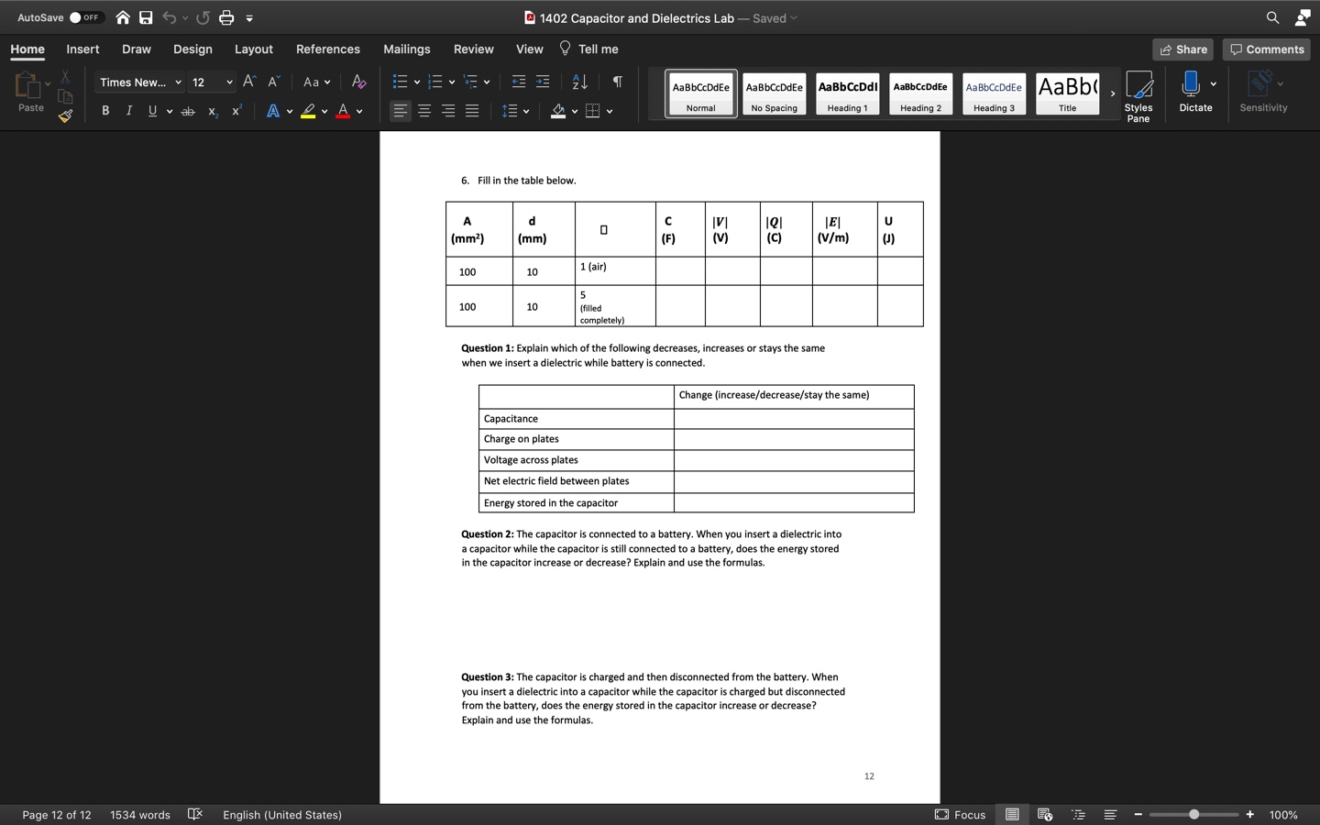Viewport: 1320px width, 825px height.
Task: Start Dictate with the microphone icon
Action: pyautogui.click(x=1191, y=91)
